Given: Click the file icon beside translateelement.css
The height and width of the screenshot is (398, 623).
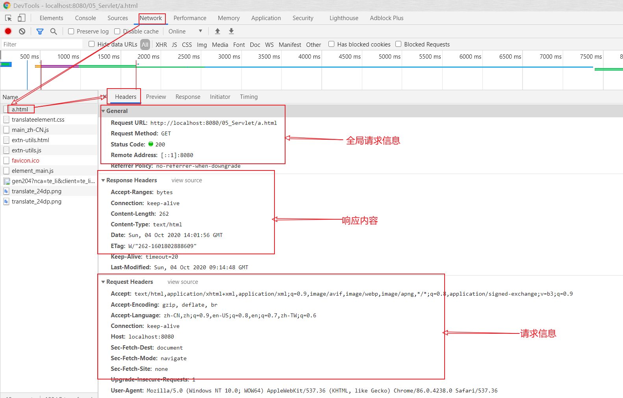Looking at the screenshot, I should 6,120.
